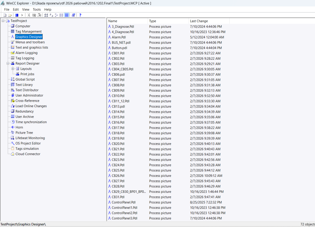315x227 pixels.
Task: Click the Properties toolbar icon
Action: coord(73,15)
